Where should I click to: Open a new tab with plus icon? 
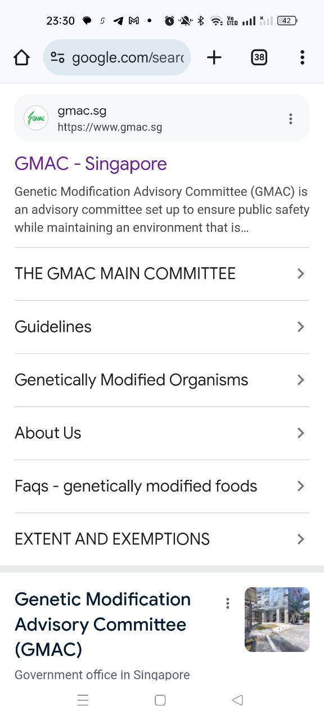click(x=214, y=57)
